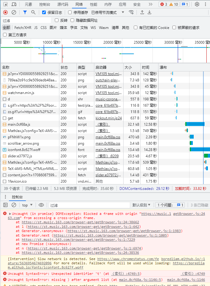
Task: Check the third-party requests checkbox
Action: 5,35
